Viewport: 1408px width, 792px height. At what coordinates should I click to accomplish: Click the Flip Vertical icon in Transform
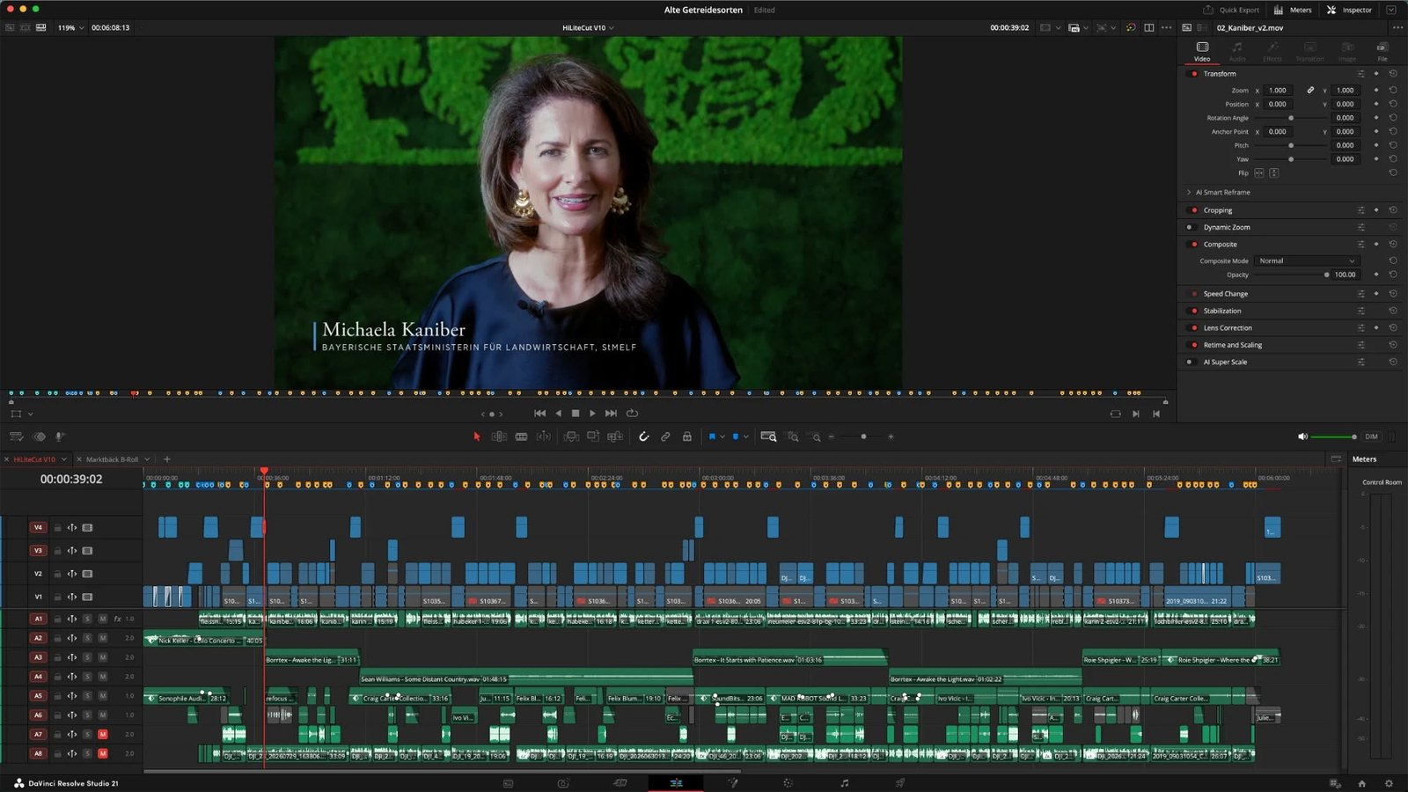point(1273,172)
